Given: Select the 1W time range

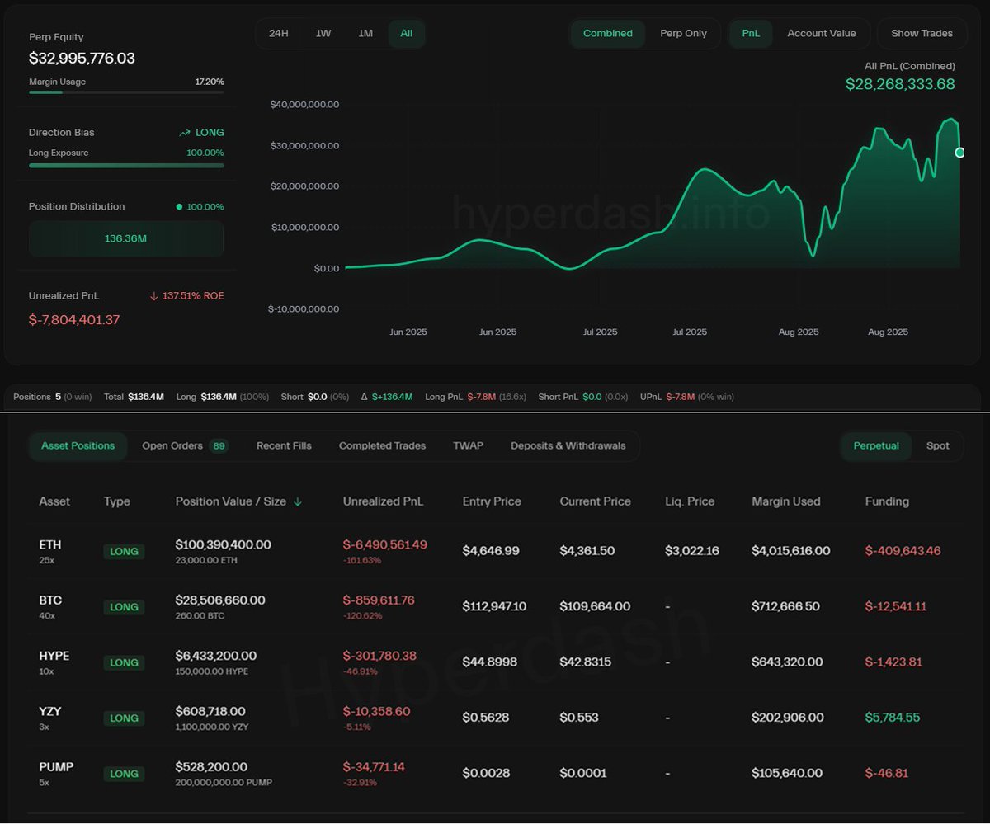Looking at the screenshot, I should point(323,34).
